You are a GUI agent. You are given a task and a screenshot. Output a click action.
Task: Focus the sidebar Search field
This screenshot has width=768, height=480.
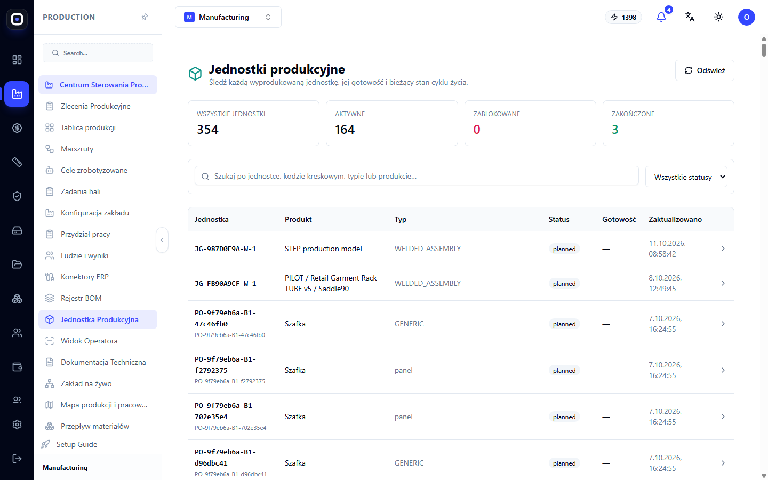click(98, 53)
